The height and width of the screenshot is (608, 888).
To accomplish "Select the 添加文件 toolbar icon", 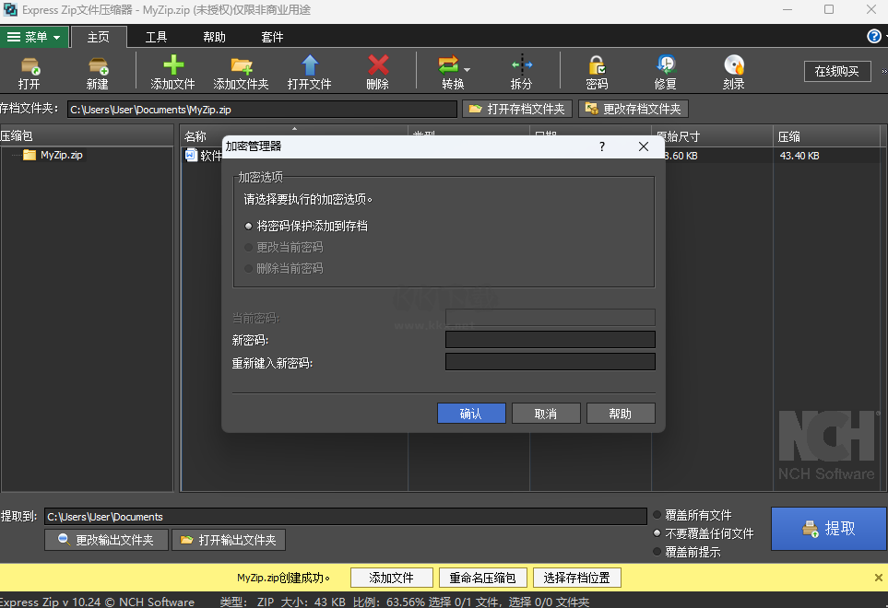I will coord(172,71).
